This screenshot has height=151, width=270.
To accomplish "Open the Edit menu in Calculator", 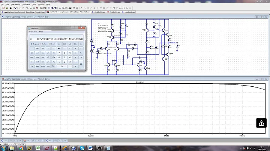I will [36, 32].
